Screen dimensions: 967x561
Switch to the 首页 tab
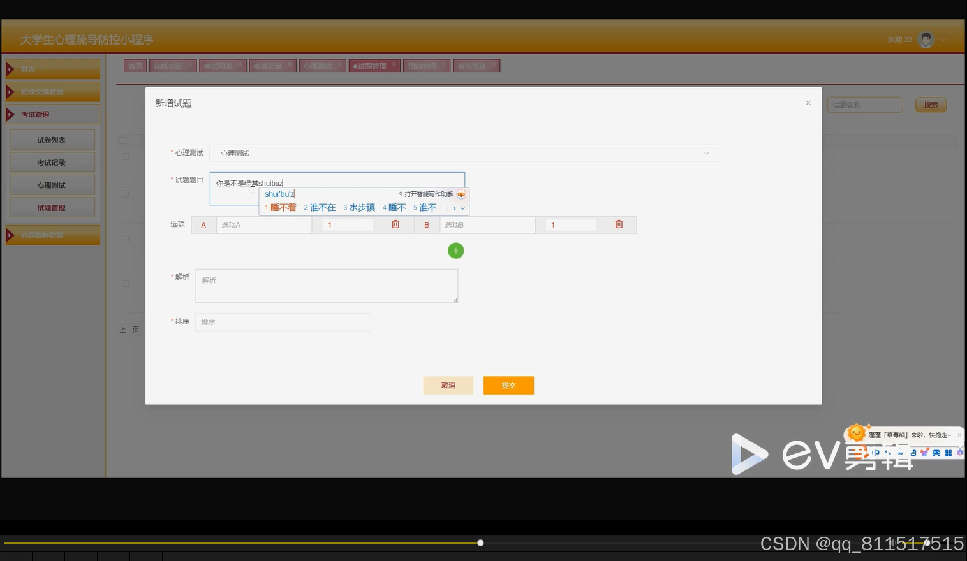tap(135, 66)
